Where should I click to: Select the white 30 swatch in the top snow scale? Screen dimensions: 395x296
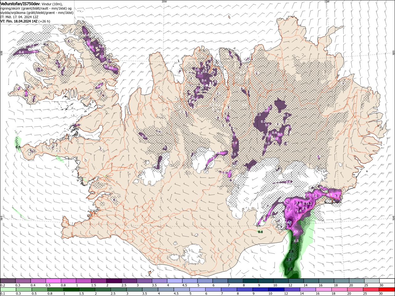tap(387, 281)
